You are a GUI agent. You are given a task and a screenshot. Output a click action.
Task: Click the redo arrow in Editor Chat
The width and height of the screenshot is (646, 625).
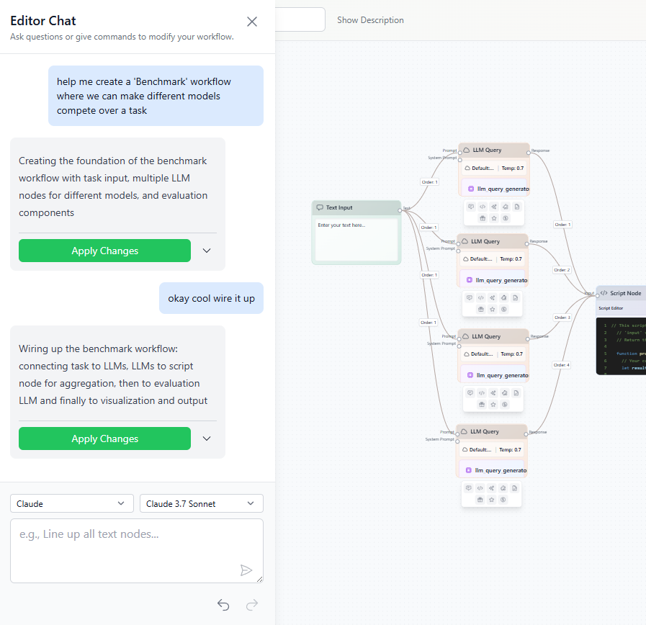pyautogui.click(x=252, y=605)
